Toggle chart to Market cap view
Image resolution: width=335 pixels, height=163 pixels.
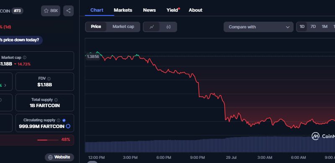(x=123, y=27)
